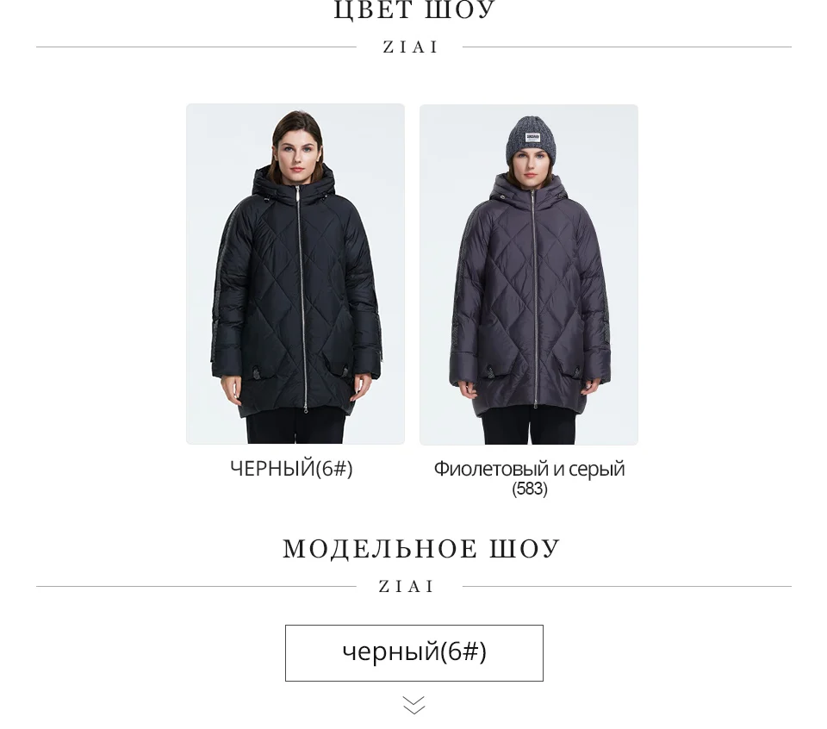
Task: Click the double chevron down arrow
Action: tap(414, 705)
